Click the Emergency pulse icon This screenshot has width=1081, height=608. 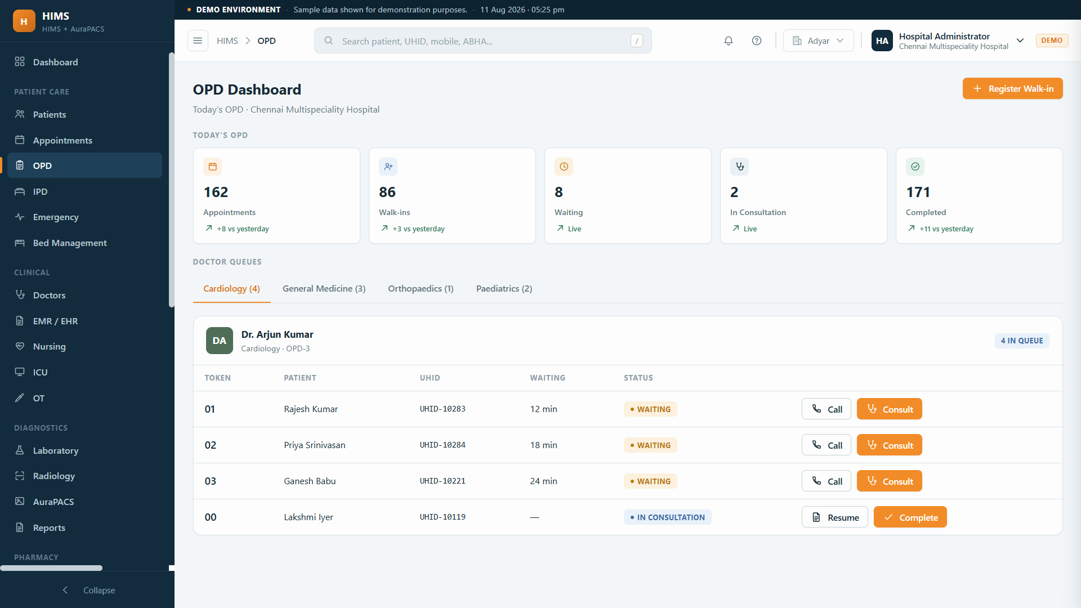point(20,217)
